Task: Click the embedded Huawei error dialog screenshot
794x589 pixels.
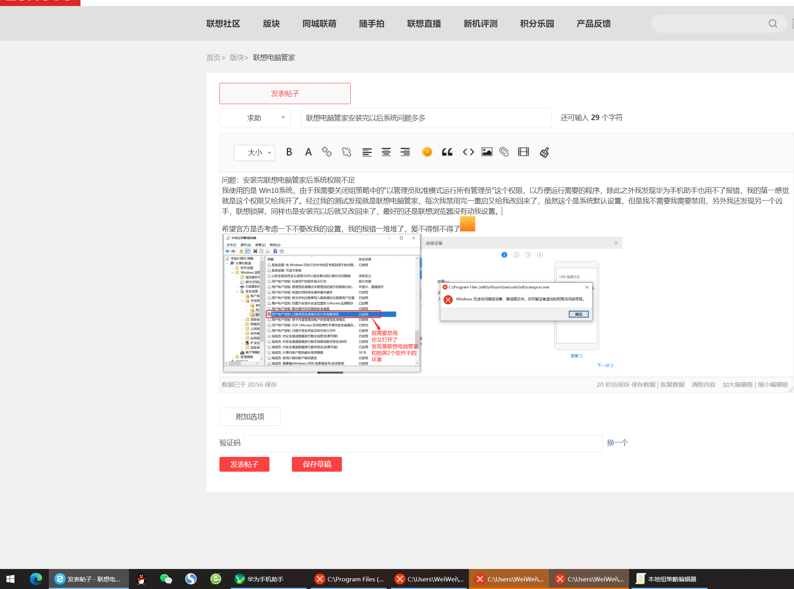Action: point(522,304)
